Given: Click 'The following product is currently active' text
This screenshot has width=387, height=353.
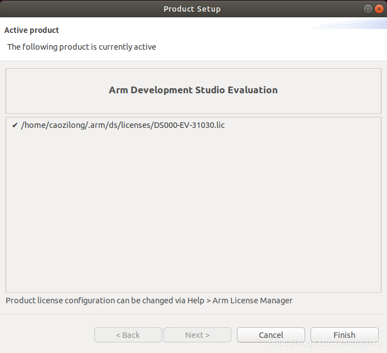Looking at the screenshot, I should (82, 47).
